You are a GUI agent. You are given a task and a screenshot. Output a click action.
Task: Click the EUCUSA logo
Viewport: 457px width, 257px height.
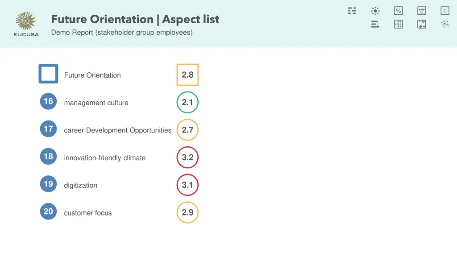point(26,24)
